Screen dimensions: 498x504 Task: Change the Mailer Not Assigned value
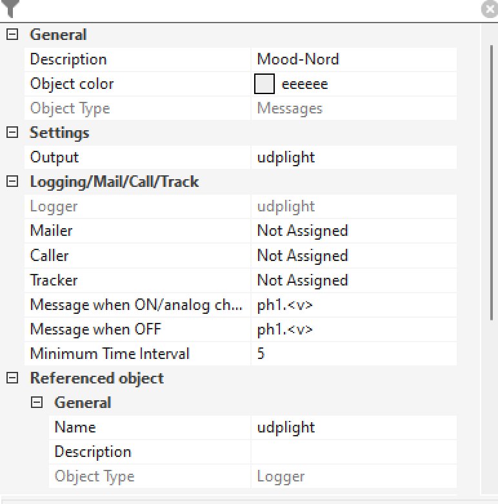pyautogui.click(x=353, y=231)
